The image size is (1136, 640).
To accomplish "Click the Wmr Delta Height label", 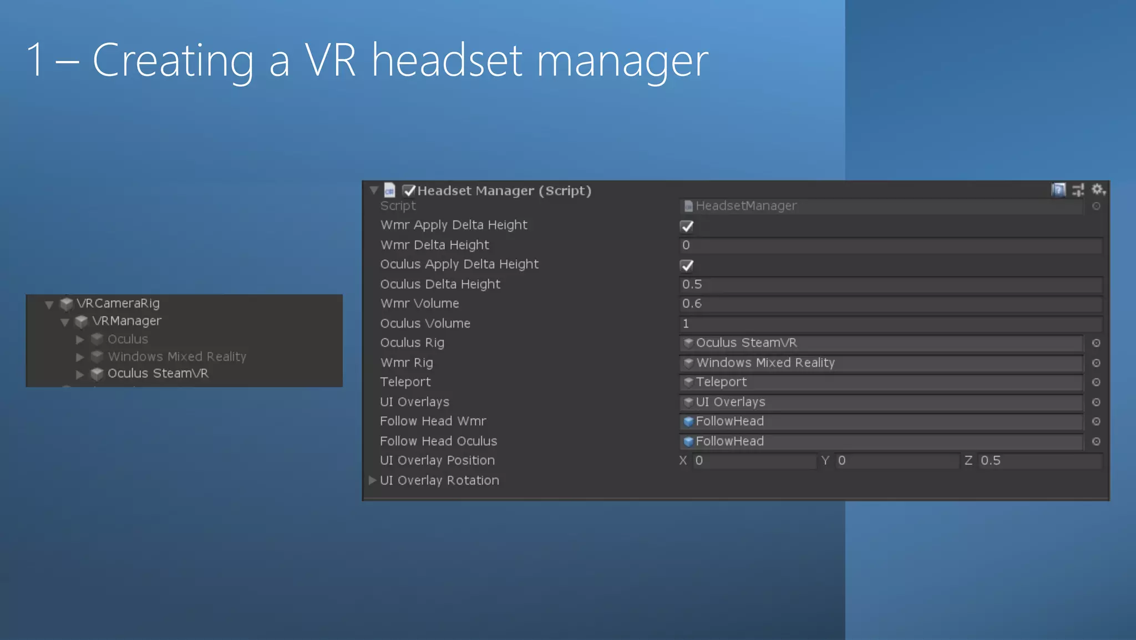I will click(x=434, y=245).
